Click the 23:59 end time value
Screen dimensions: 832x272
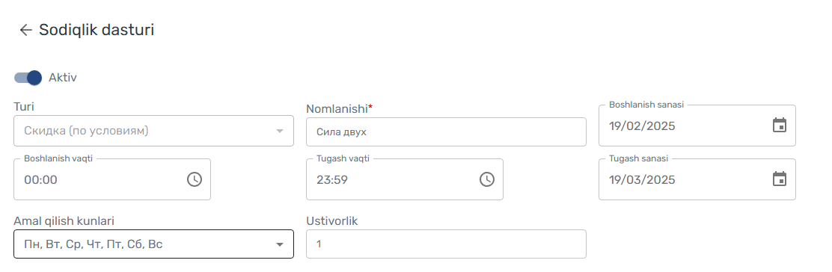click(332, 180)
